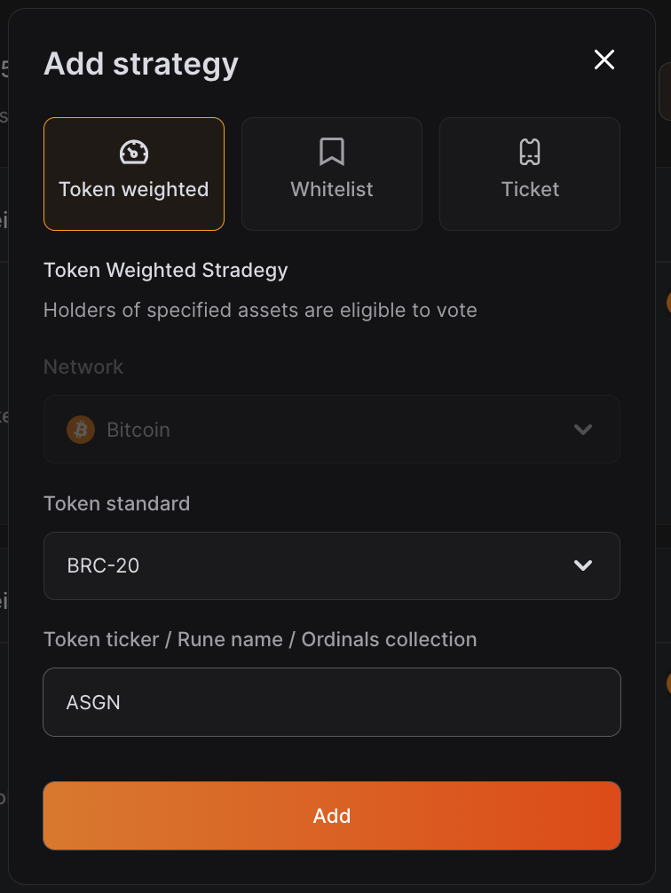671x893 pixels.
Task: Click the Network field label
Action: tap(83, 367)
